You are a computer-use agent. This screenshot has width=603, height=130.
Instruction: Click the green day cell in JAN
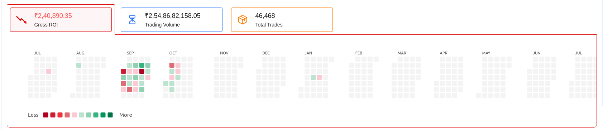pos(313,77)
